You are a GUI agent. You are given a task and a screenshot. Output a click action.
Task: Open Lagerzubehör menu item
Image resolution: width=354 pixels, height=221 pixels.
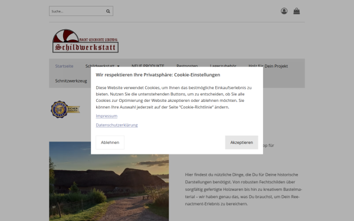[x=223, y=65]
